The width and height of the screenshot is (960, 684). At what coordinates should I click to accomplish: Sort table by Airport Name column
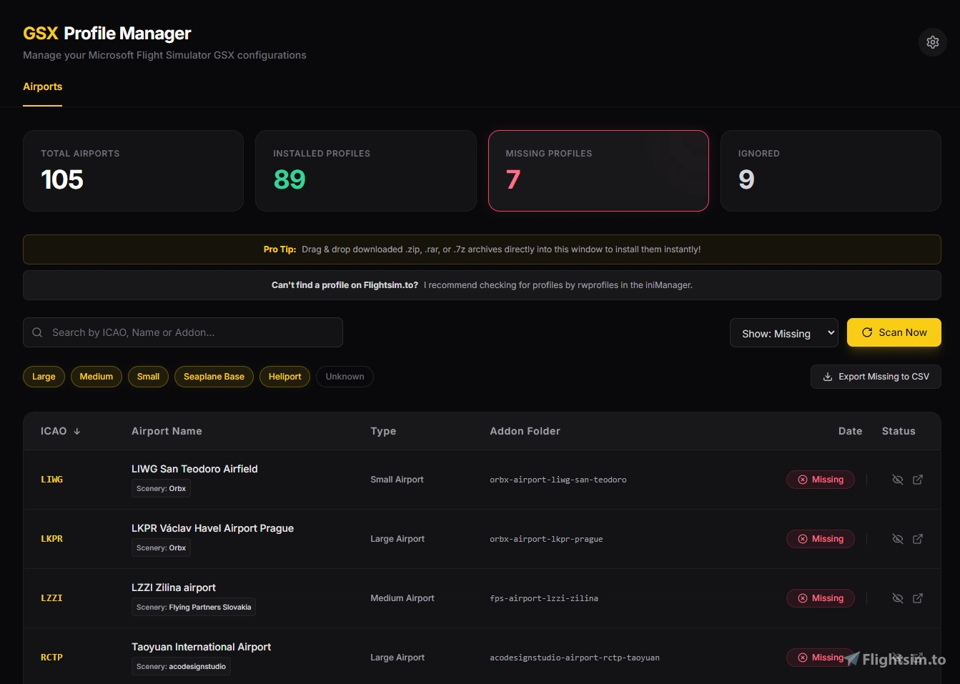pyautogui.click(x=167, y=431)
